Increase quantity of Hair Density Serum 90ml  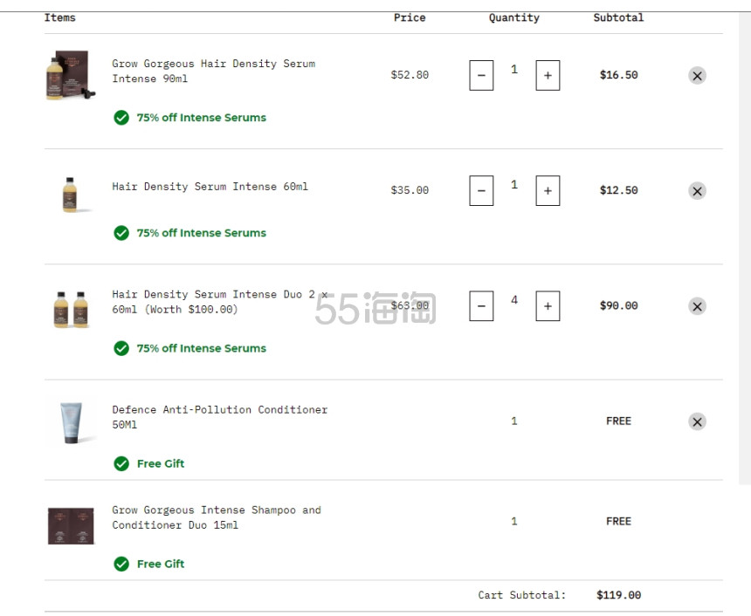(x=548, y=75)
